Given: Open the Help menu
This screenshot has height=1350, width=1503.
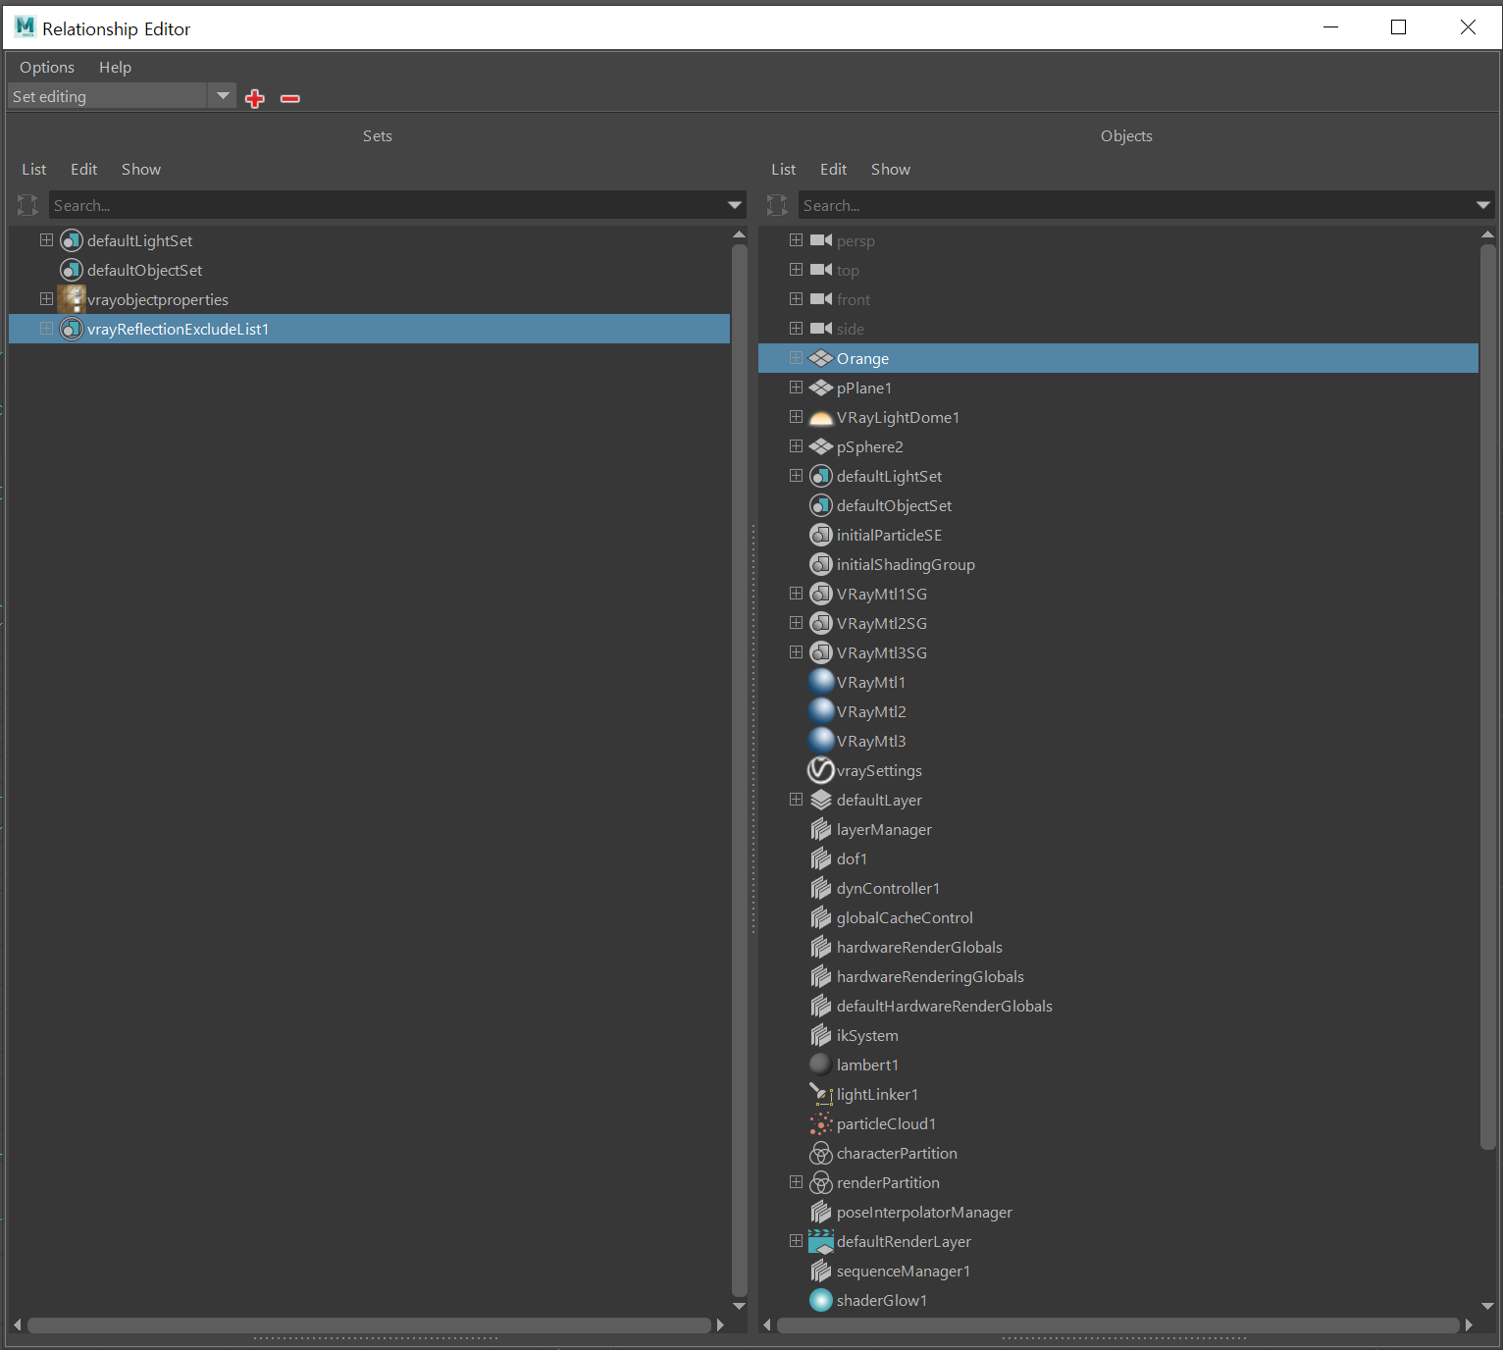Looking at the screenshot, I should coord(115,67).
